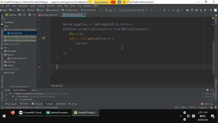Toggle the Device File Explorer side panel

pyautogui.click(x=216, y=90)
